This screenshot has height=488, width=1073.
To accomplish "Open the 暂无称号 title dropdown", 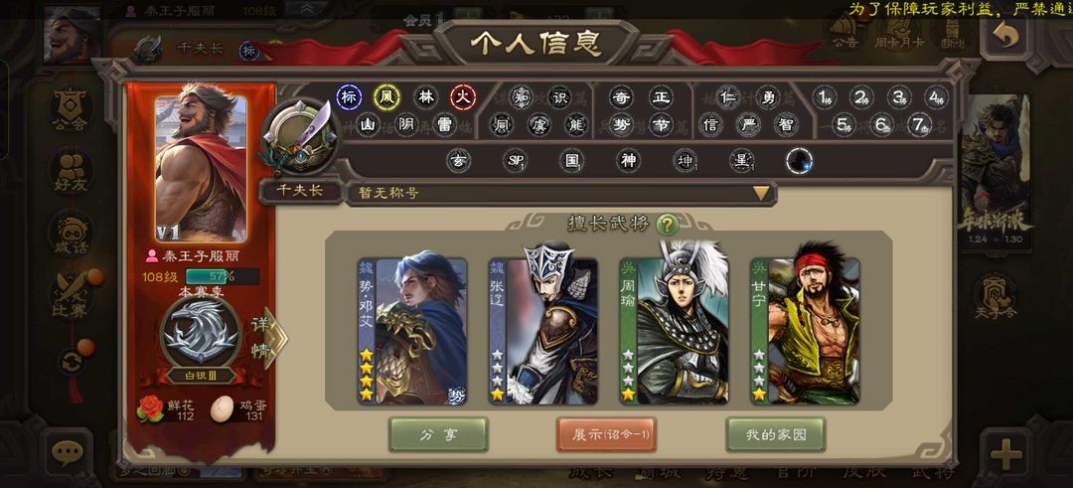I will [559, 193].
